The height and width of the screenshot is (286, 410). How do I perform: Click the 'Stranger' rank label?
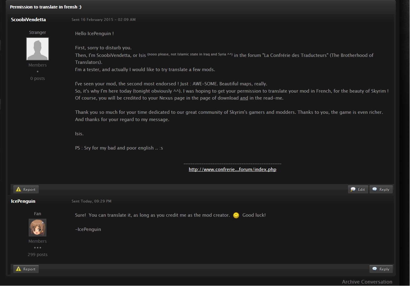pyautogui.click(x=38, y=32)
